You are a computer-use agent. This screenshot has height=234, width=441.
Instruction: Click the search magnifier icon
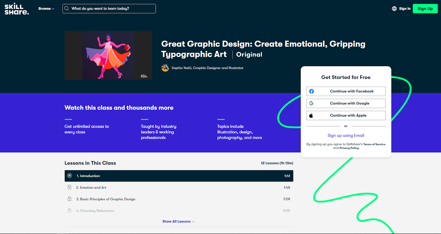pyautogui.click(x=67, y=9)
